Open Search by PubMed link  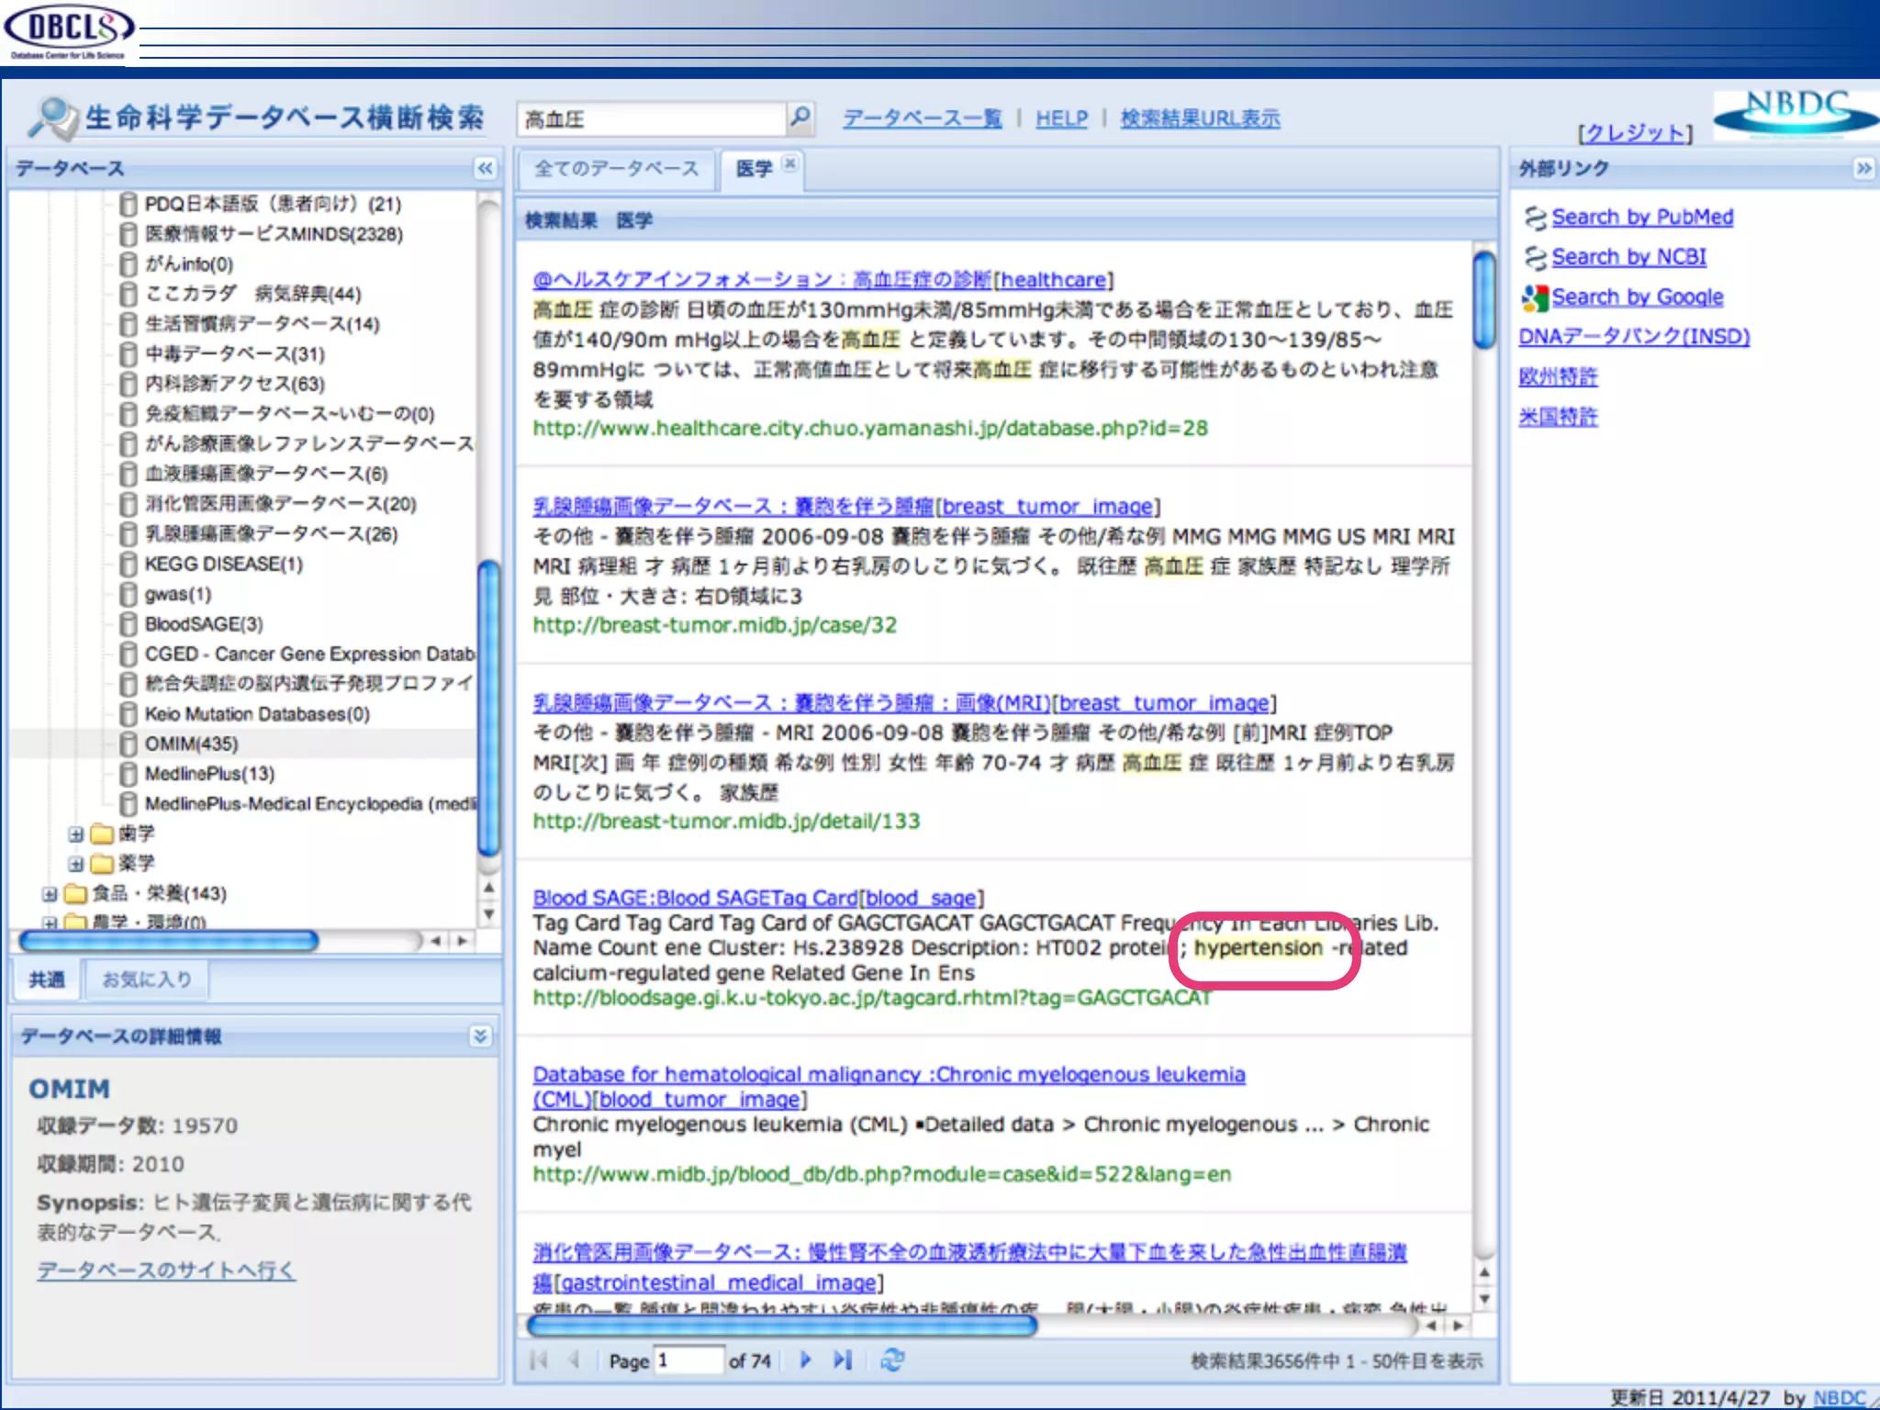coord(1641,217)
